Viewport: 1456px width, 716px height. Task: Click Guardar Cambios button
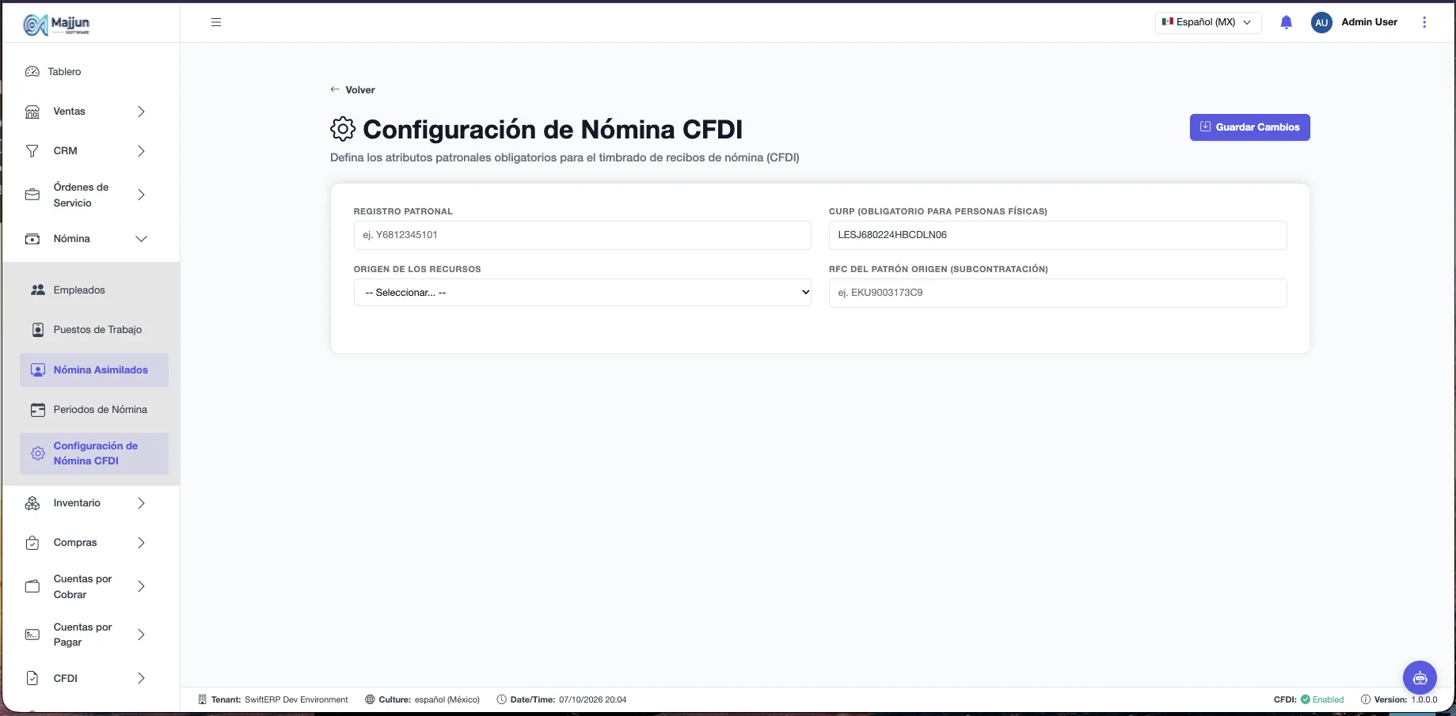click(1250, 127)
